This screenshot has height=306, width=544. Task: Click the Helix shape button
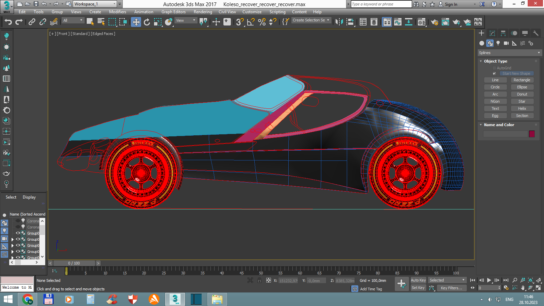coord(522,109)
